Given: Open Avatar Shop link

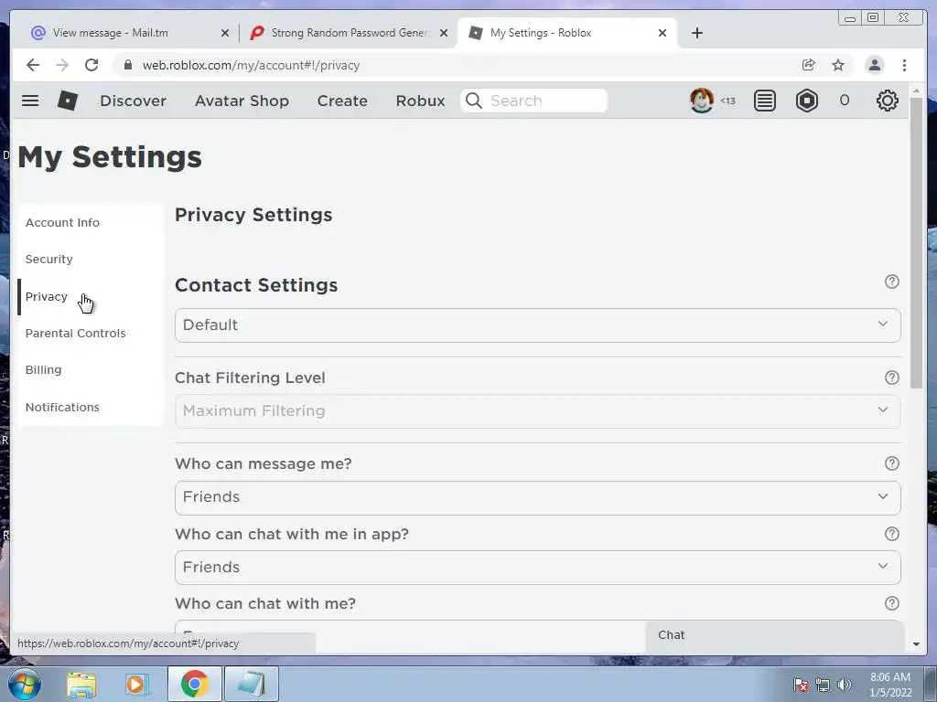Looking at the screenshot, I should pos(242,101).
